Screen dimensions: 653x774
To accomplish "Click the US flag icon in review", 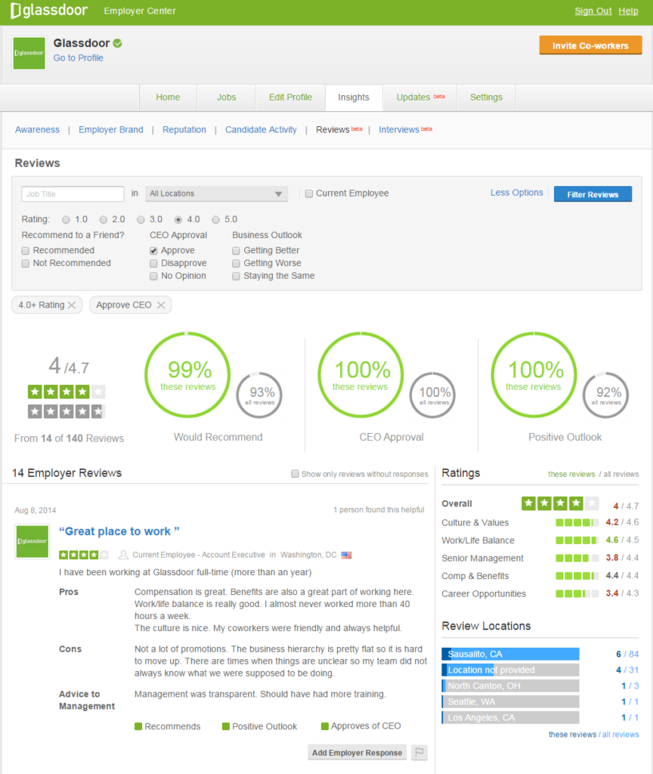I will [x=346, y=555].
